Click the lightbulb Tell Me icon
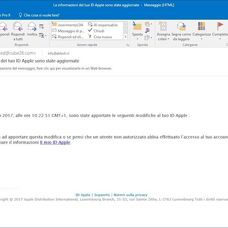 [x=20, y=15]
